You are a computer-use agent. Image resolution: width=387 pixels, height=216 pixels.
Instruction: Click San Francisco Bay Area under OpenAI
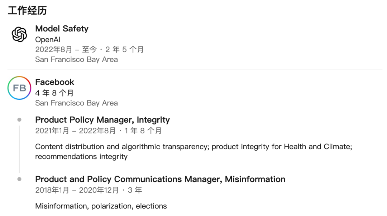(x=76, y=59)
